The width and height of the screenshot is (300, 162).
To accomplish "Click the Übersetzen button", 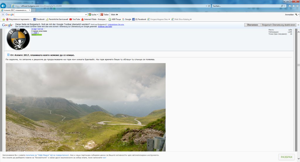I will (x=252, y=25).
